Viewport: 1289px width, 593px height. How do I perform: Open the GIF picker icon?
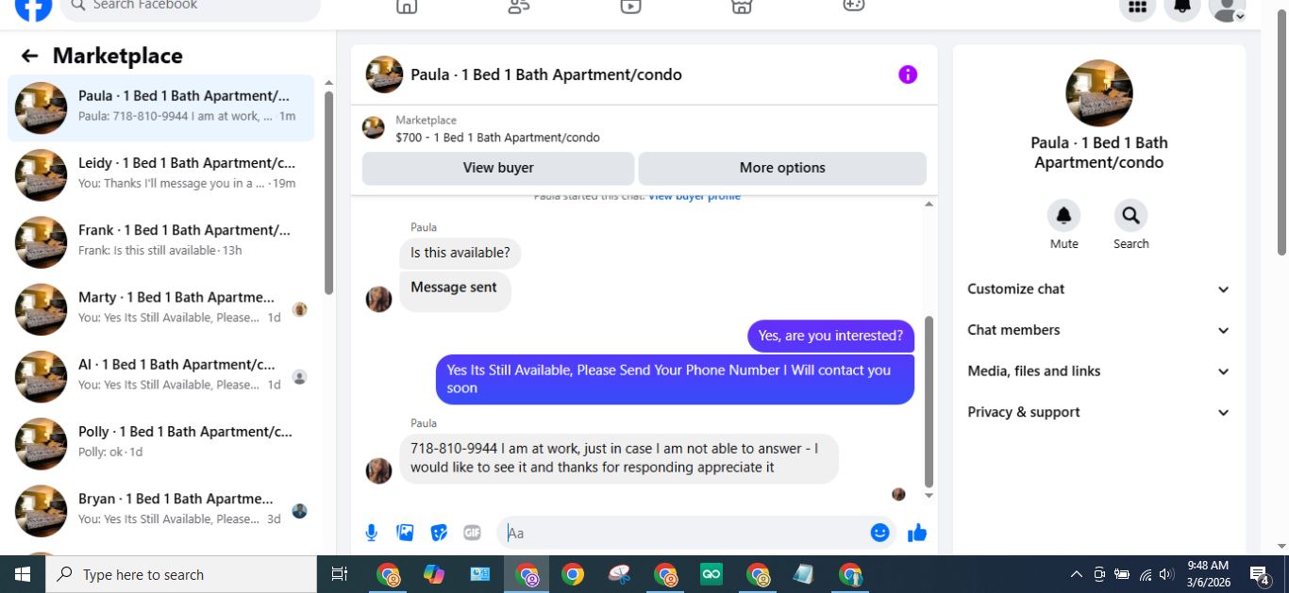click(473, 533)
